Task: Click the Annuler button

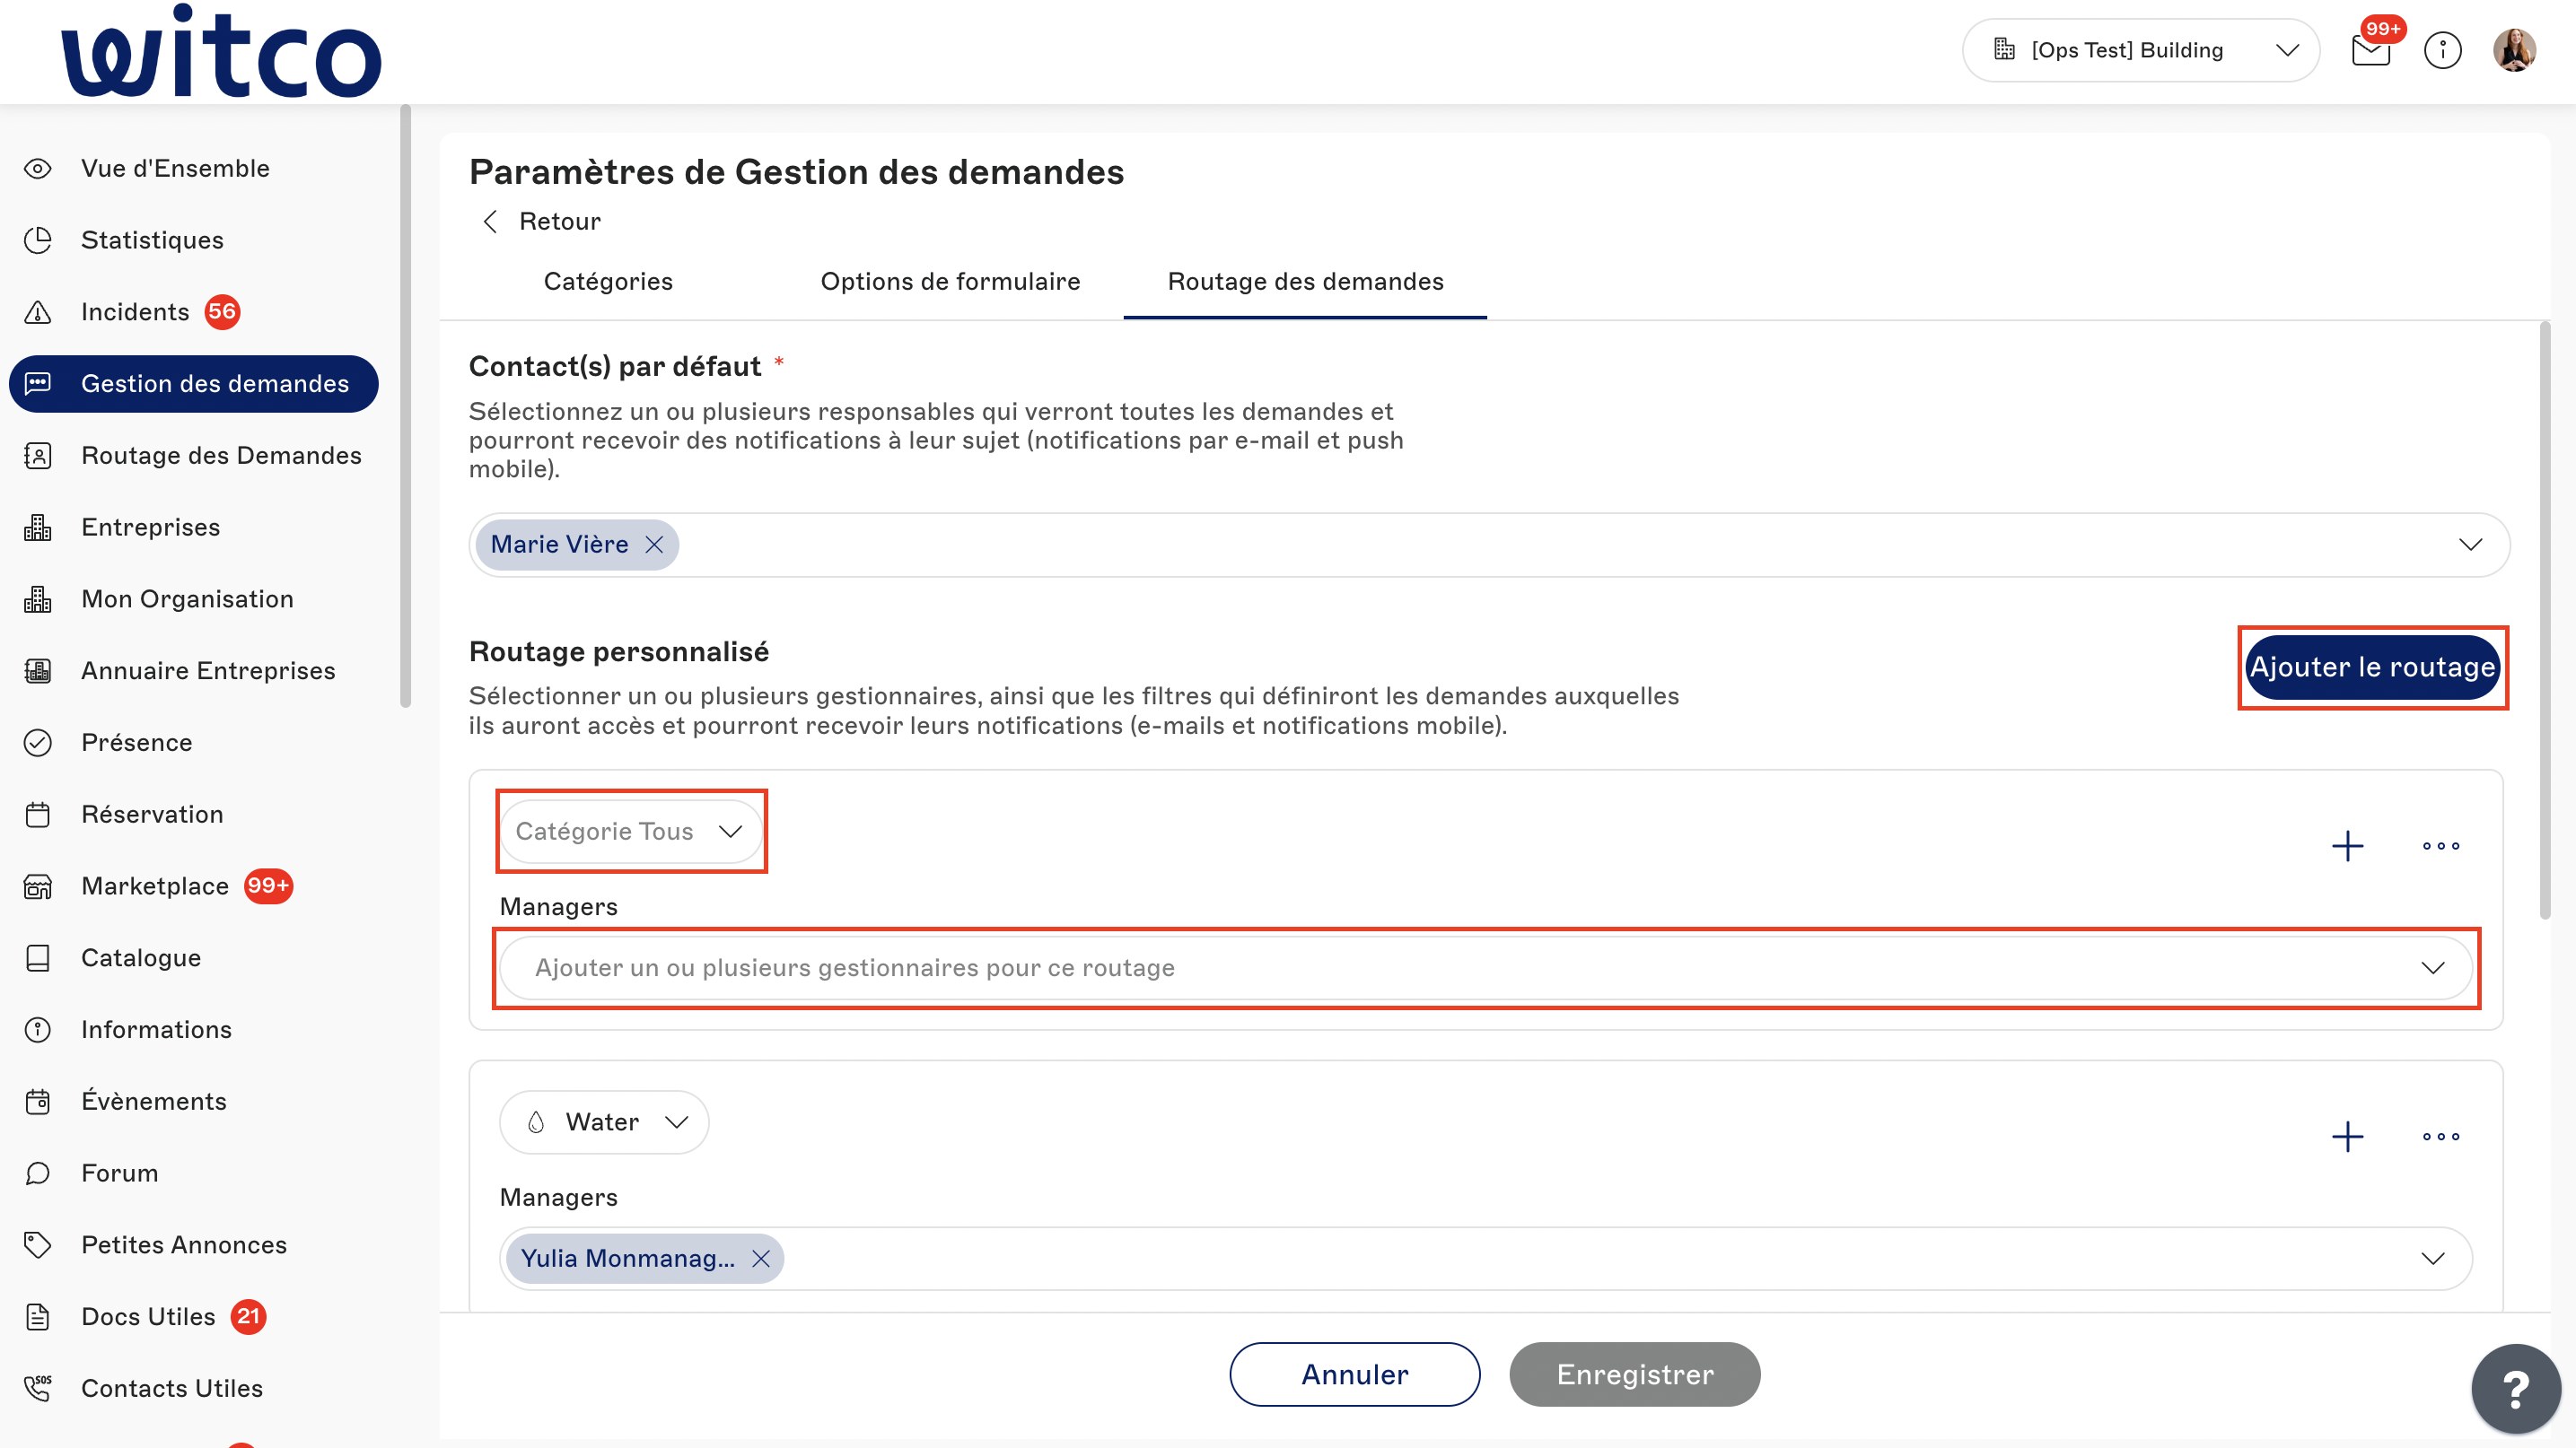Action: (1354, 1374)
